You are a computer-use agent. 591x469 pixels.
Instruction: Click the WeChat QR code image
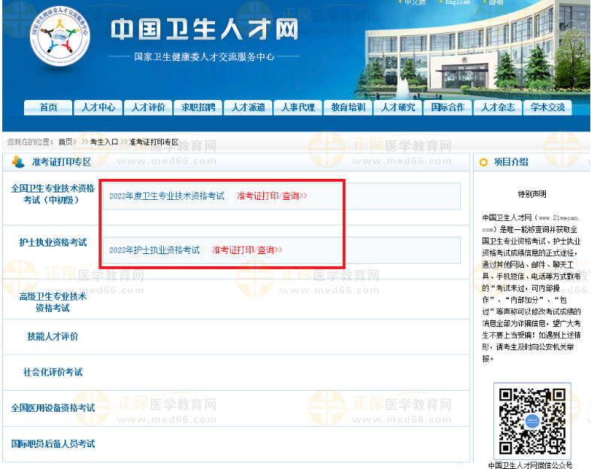[532, 420]
